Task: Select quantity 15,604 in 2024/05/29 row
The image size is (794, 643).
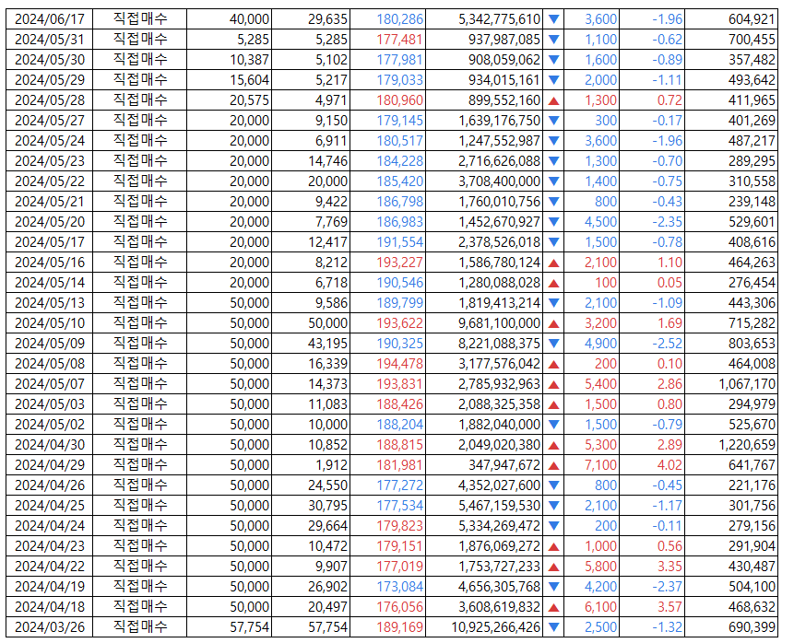Action: tap(249, 80)
